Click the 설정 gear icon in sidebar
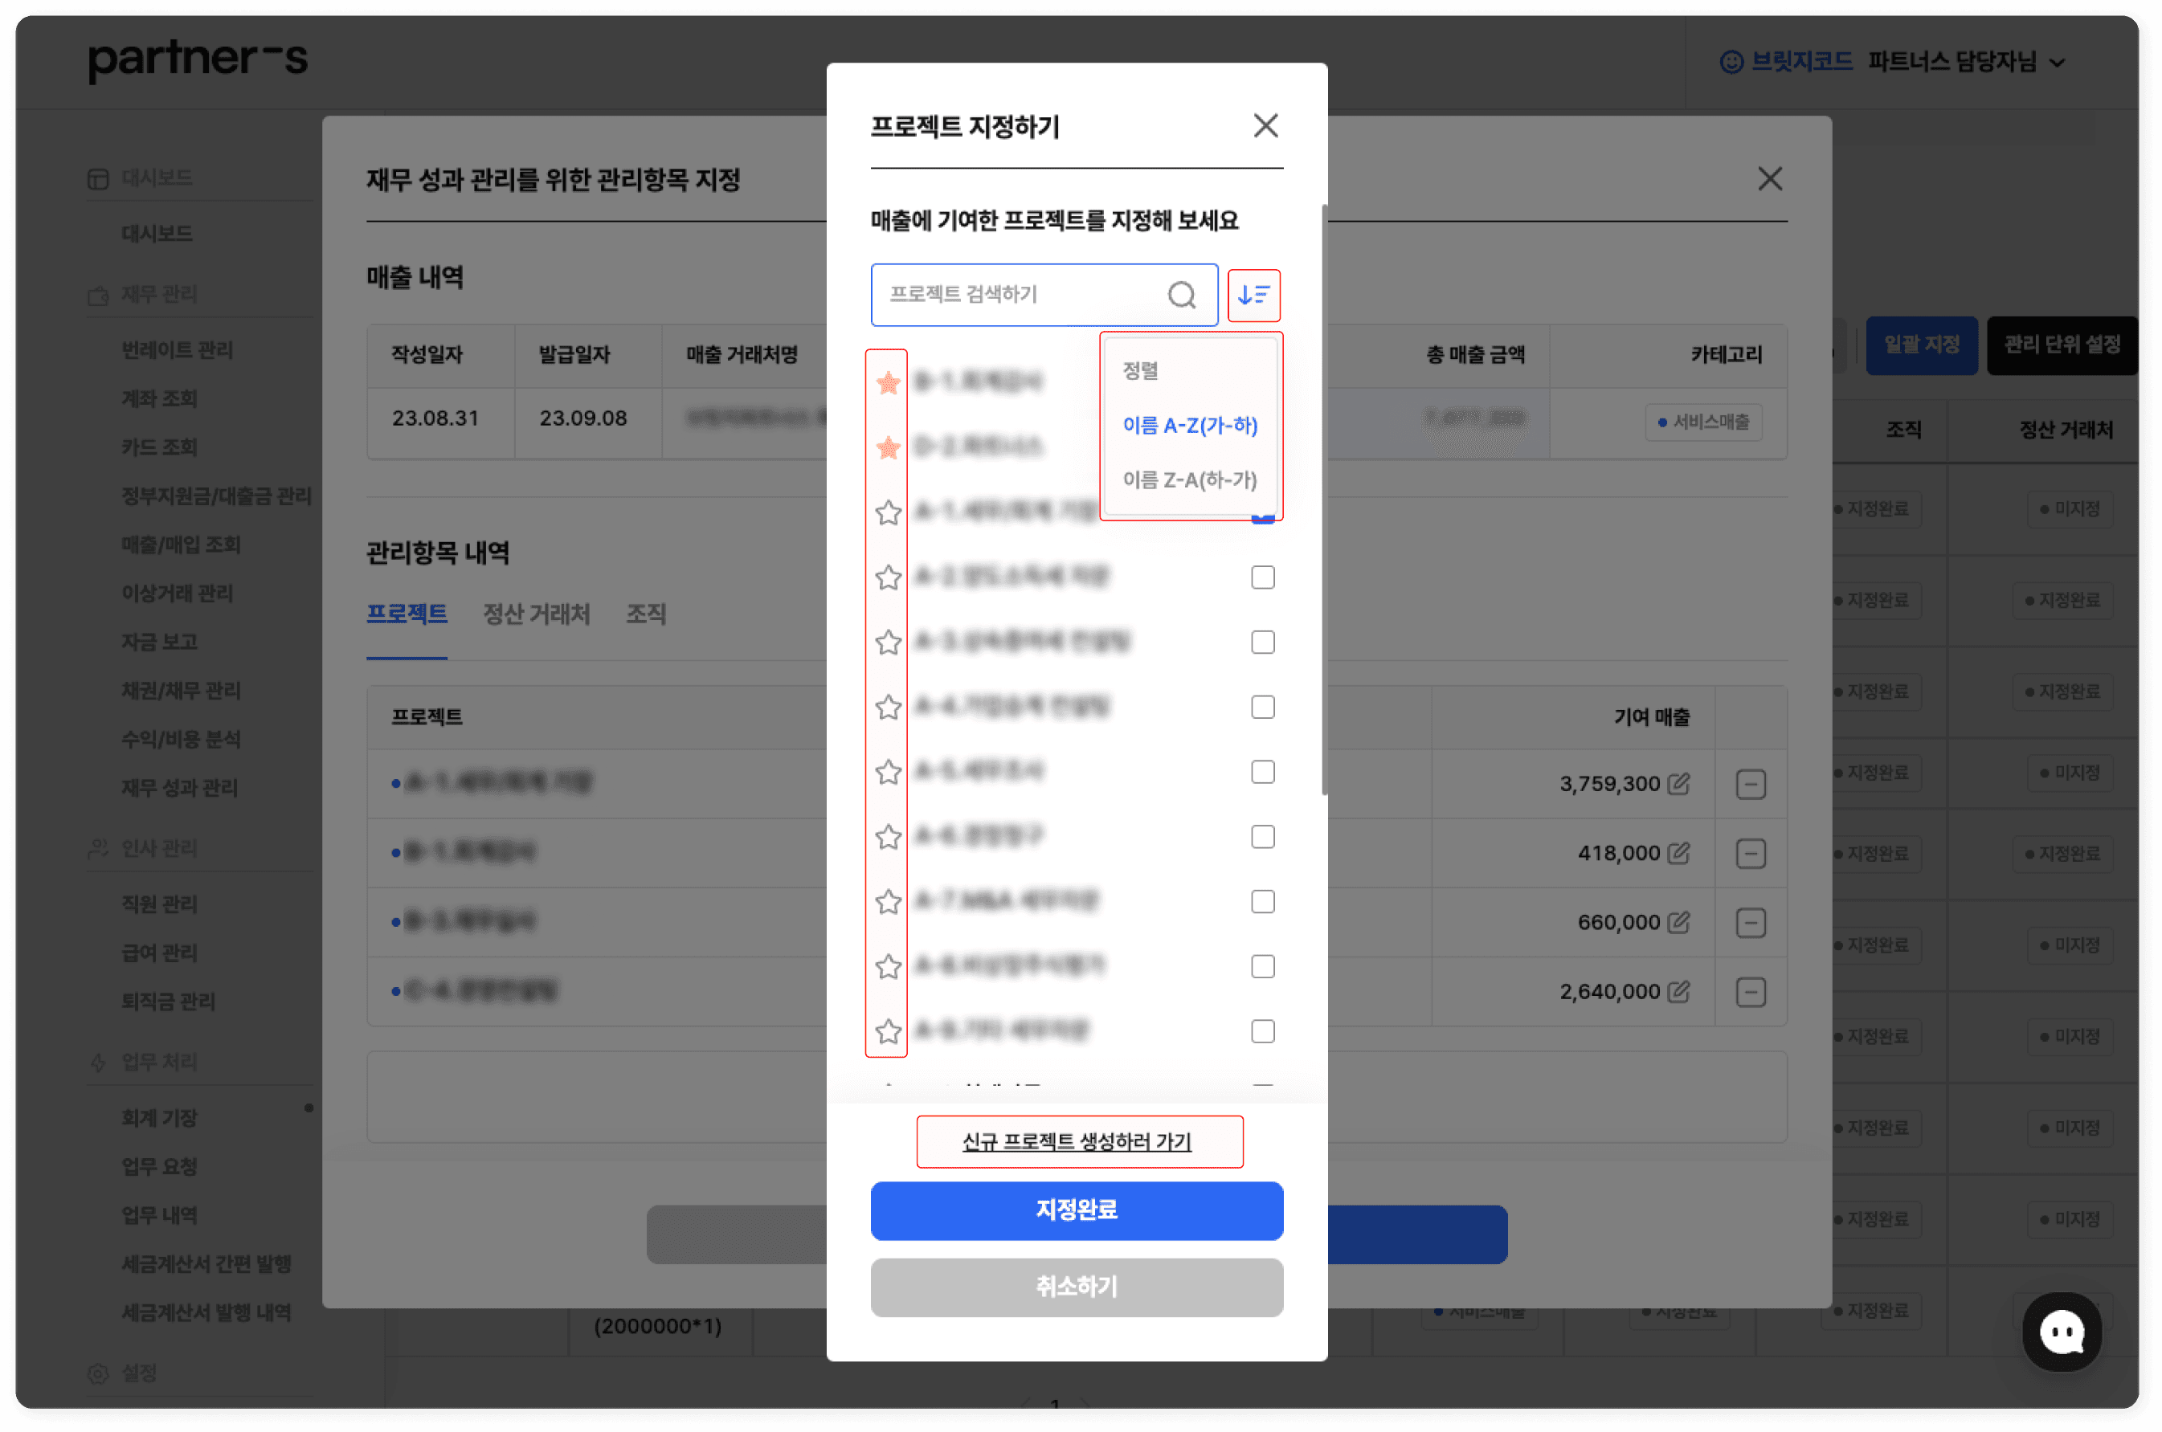 [98, 1373]
